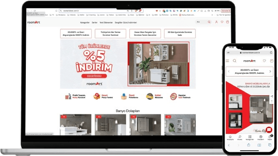Click the bathroom photo in the hero banner
The height and width of the screenshot is (156, 278).
159,64
